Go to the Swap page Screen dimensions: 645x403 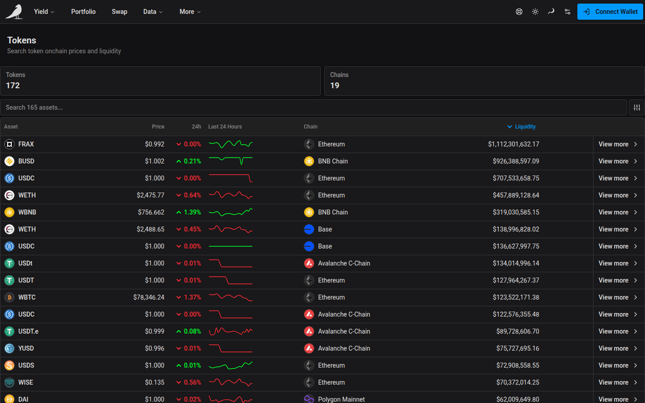[x=120, y=12]
